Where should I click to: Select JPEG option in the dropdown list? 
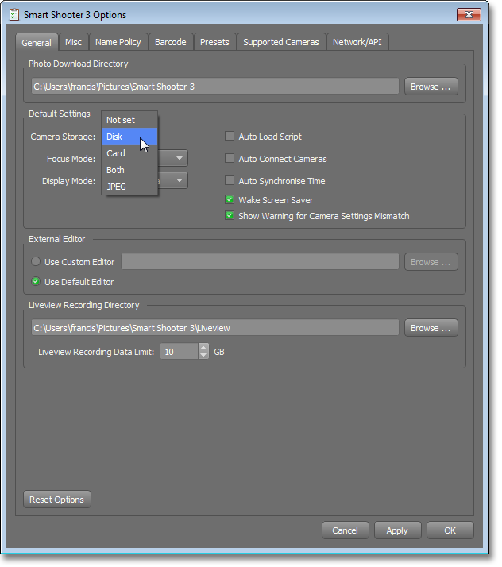[x=116, y=187]
